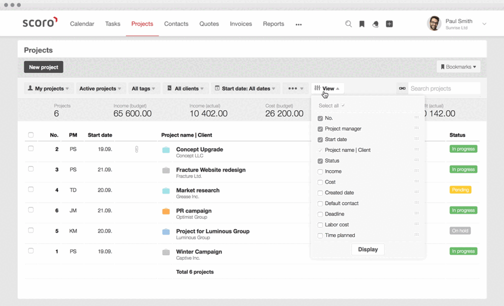504x306 pixels.
Task: Click drag handle next to Status option
Action: 416,160
